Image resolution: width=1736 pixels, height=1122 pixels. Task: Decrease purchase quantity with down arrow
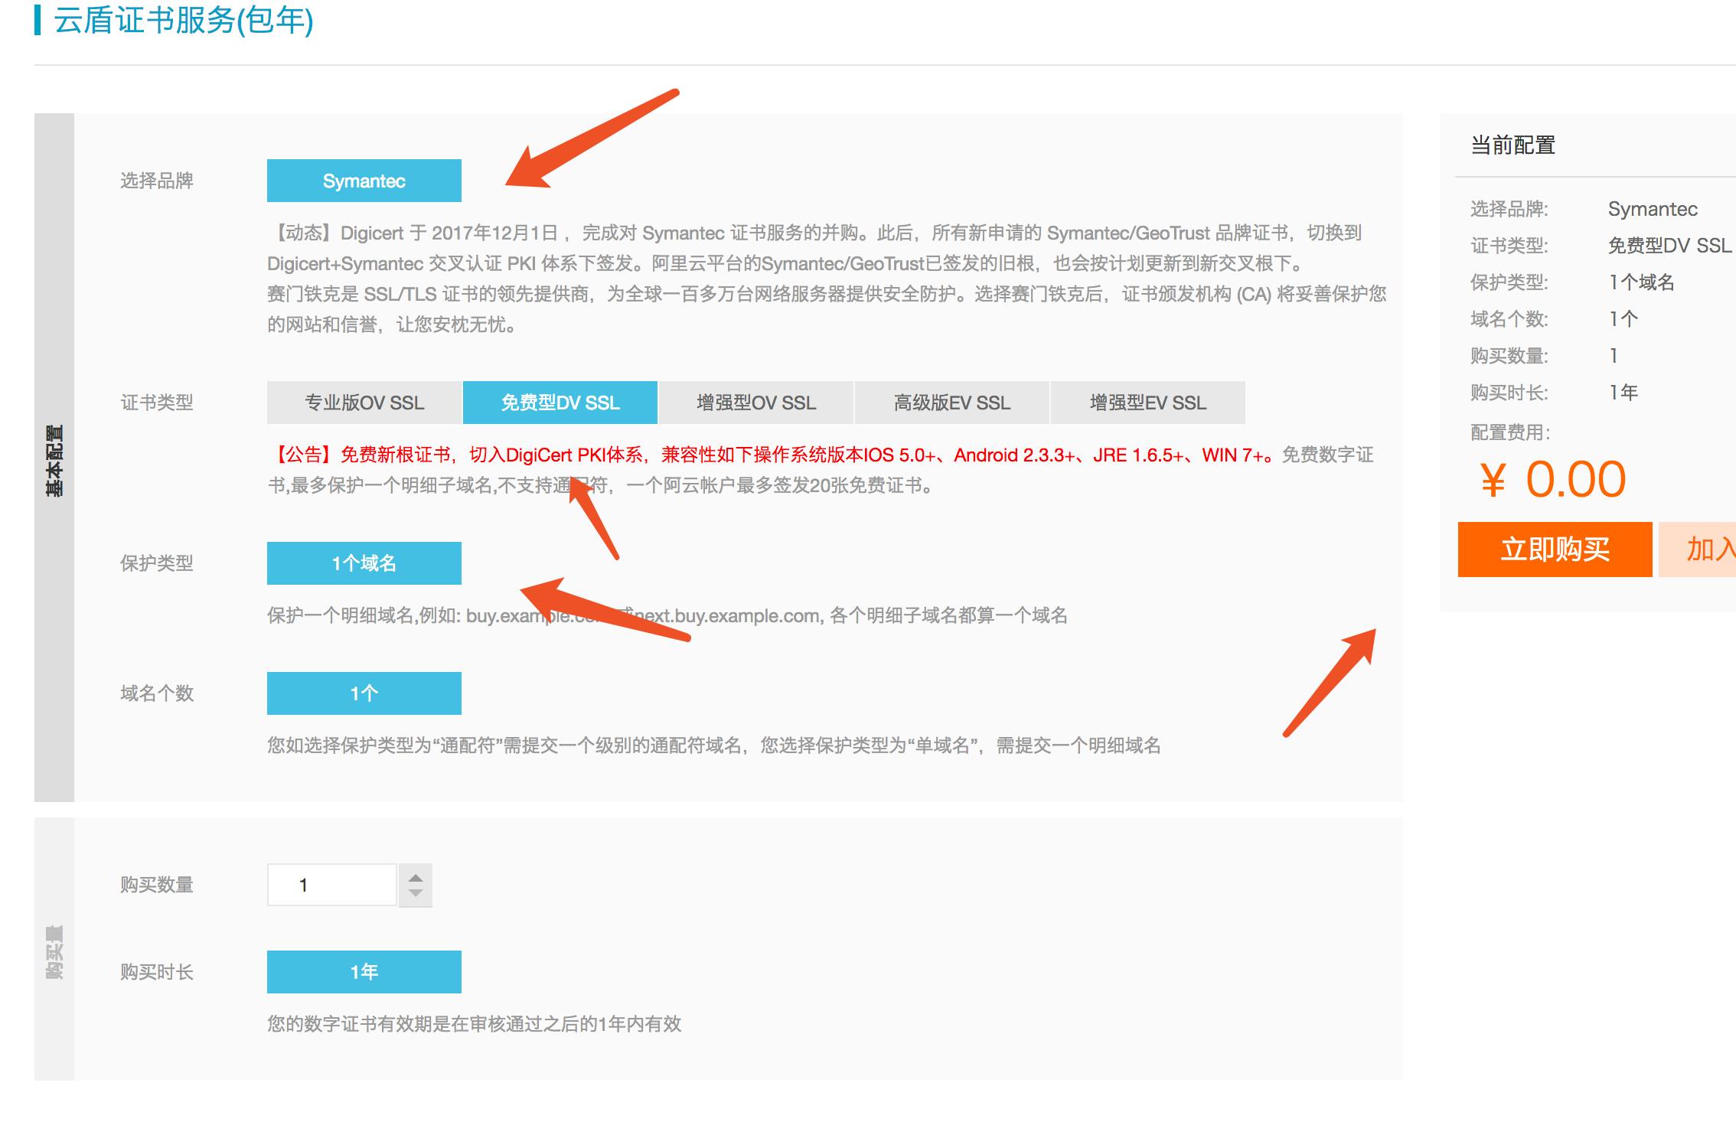(x=416, y=894)
